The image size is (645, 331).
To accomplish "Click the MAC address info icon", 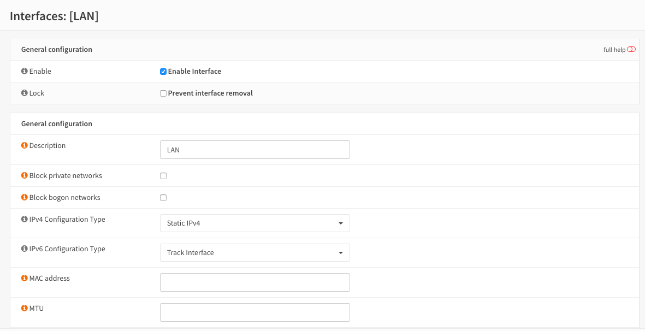I will (x=24, y=279).
